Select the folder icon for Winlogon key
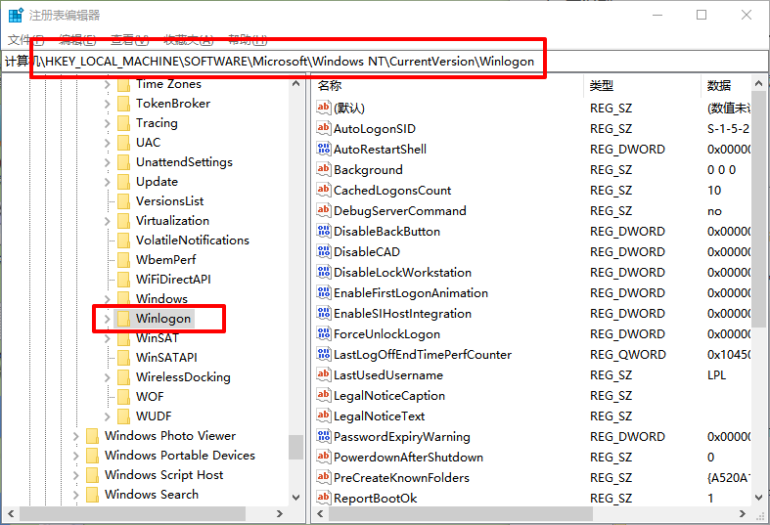This screenshot has height=525, width=770. 123,319
